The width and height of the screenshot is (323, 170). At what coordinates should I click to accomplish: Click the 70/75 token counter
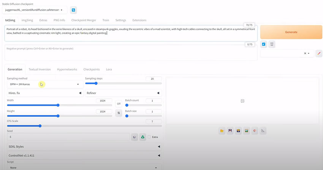click(249, 25)
